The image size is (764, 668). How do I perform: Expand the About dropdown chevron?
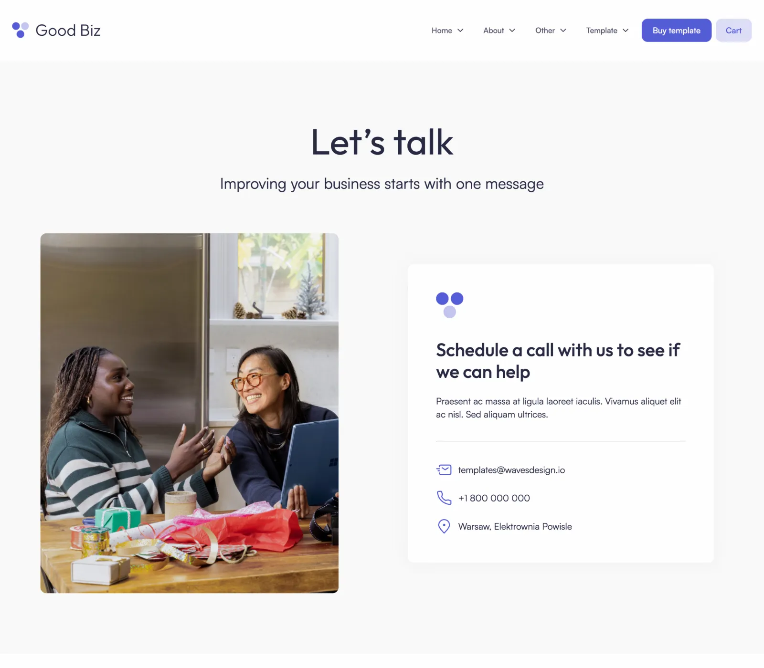point(512,31)
